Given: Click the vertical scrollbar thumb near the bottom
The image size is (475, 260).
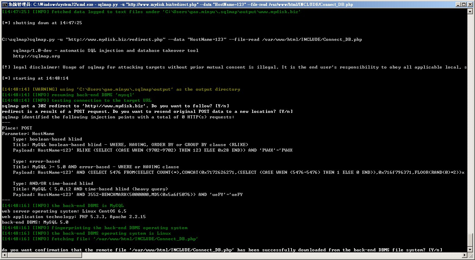Looking at the screenshot, I should point(470,240).
